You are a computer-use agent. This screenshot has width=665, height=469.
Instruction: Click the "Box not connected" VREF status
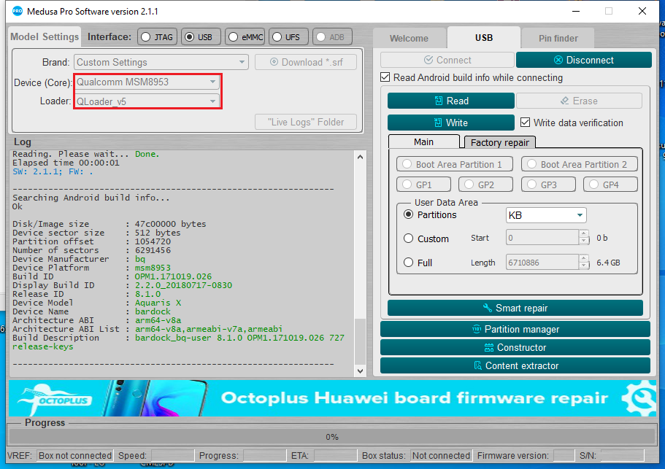[75, 455]
